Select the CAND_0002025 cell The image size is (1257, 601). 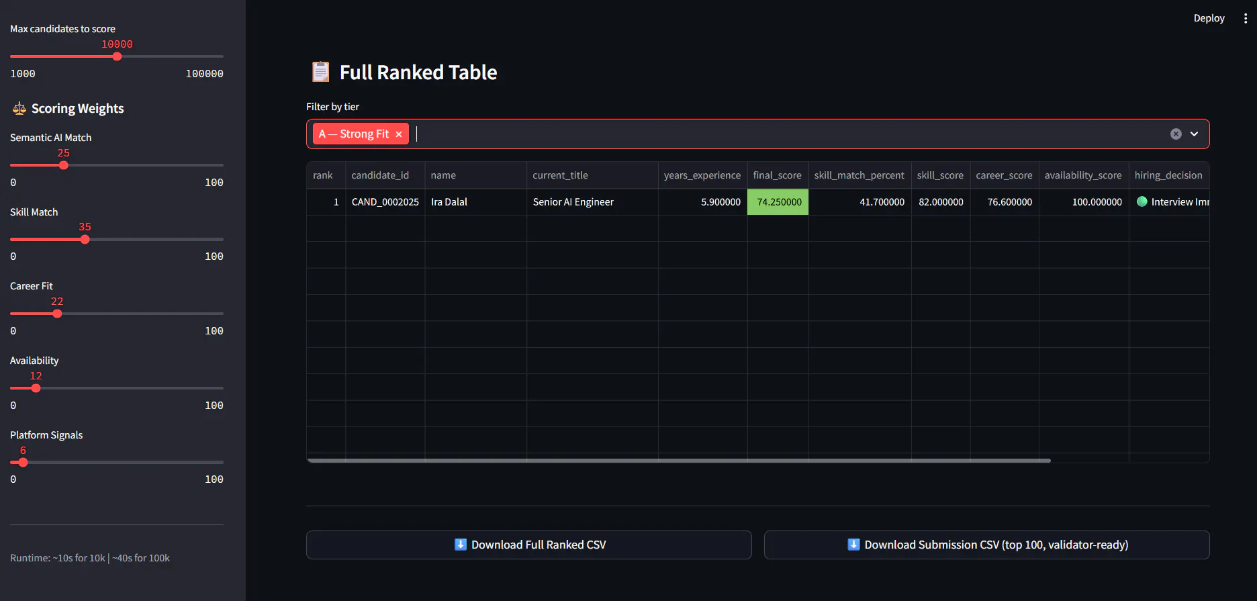click(x=385, y=202)
